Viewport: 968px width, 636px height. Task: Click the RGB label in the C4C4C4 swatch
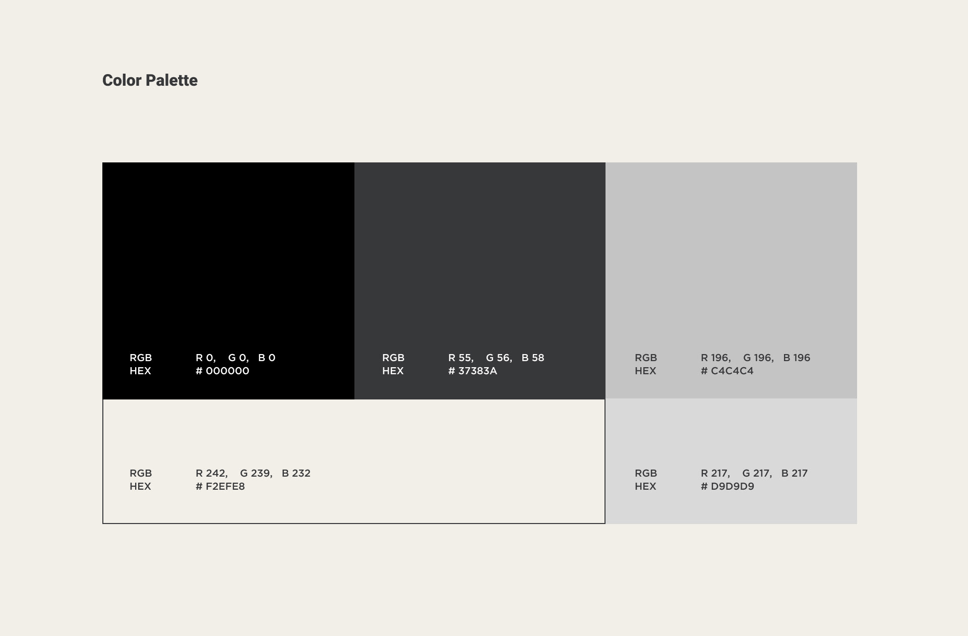646,358
